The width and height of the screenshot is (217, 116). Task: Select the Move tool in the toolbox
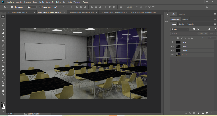coord(3,16)
